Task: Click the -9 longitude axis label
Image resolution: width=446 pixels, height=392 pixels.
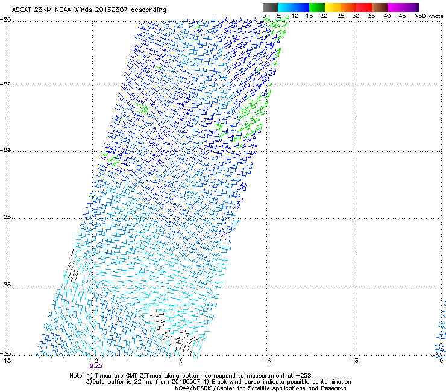Action: 180,361
